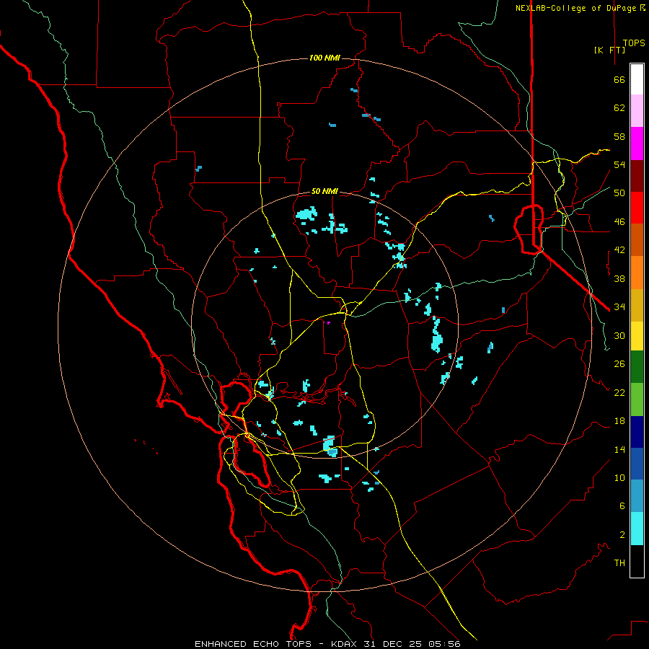Click the legend value "26"
This screenshot has width=649, height=649.
pos(619,364)
